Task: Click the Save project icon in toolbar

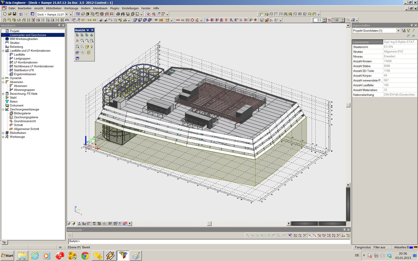Action: click(x=14, y=14)
